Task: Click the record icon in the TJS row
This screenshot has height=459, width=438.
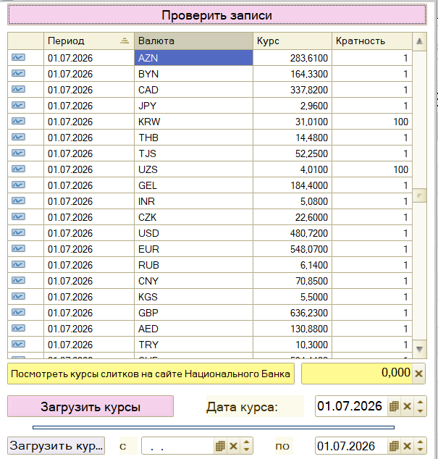Action: 18,153
